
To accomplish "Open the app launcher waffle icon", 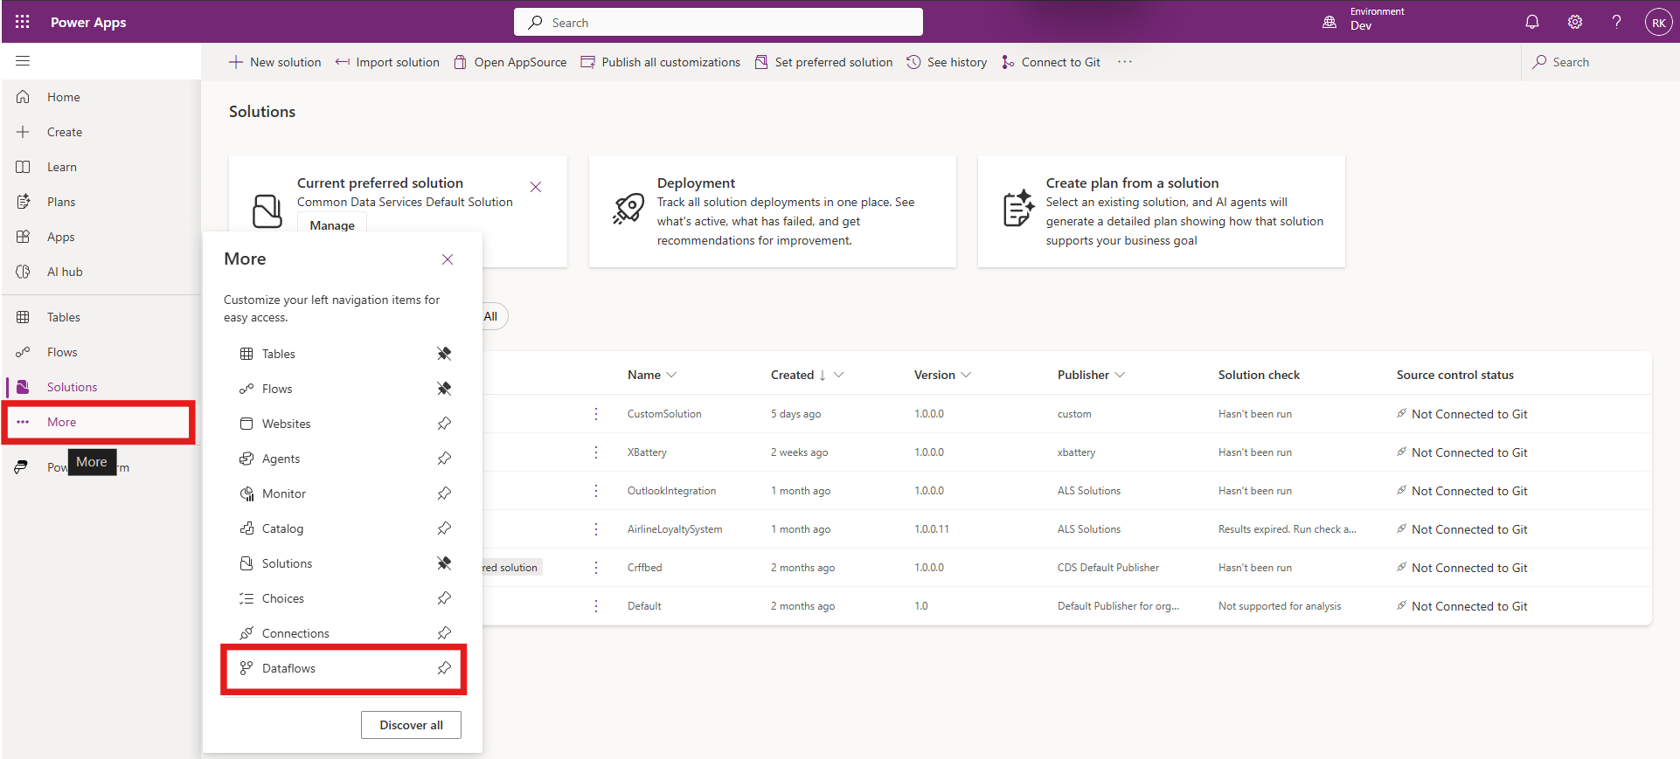I will [x=23, y=22].
